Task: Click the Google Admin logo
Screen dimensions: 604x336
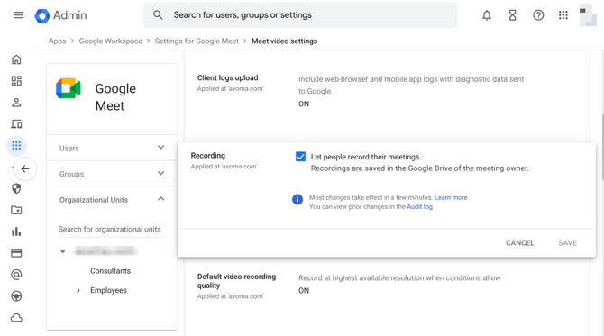Action: pyautogui.click(x=60, y=15)
